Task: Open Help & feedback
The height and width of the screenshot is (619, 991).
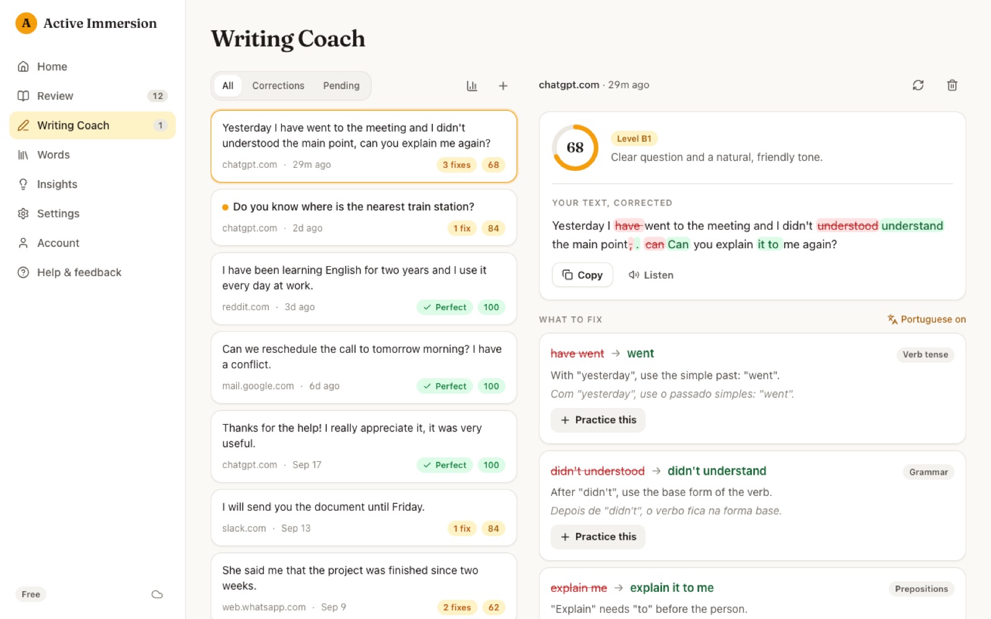Action: (93, 272)
